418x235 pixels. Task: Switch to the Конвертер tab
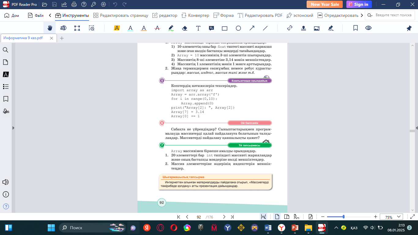[195, 15]
